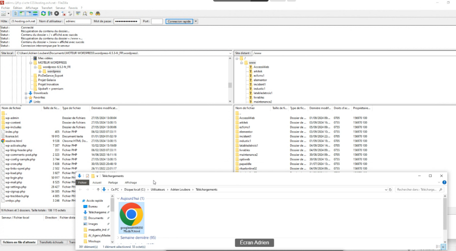Click the local directory tree scrollbar
This screenshot has width=456, height=251.
pyautogui.click(x=230, y=85)
